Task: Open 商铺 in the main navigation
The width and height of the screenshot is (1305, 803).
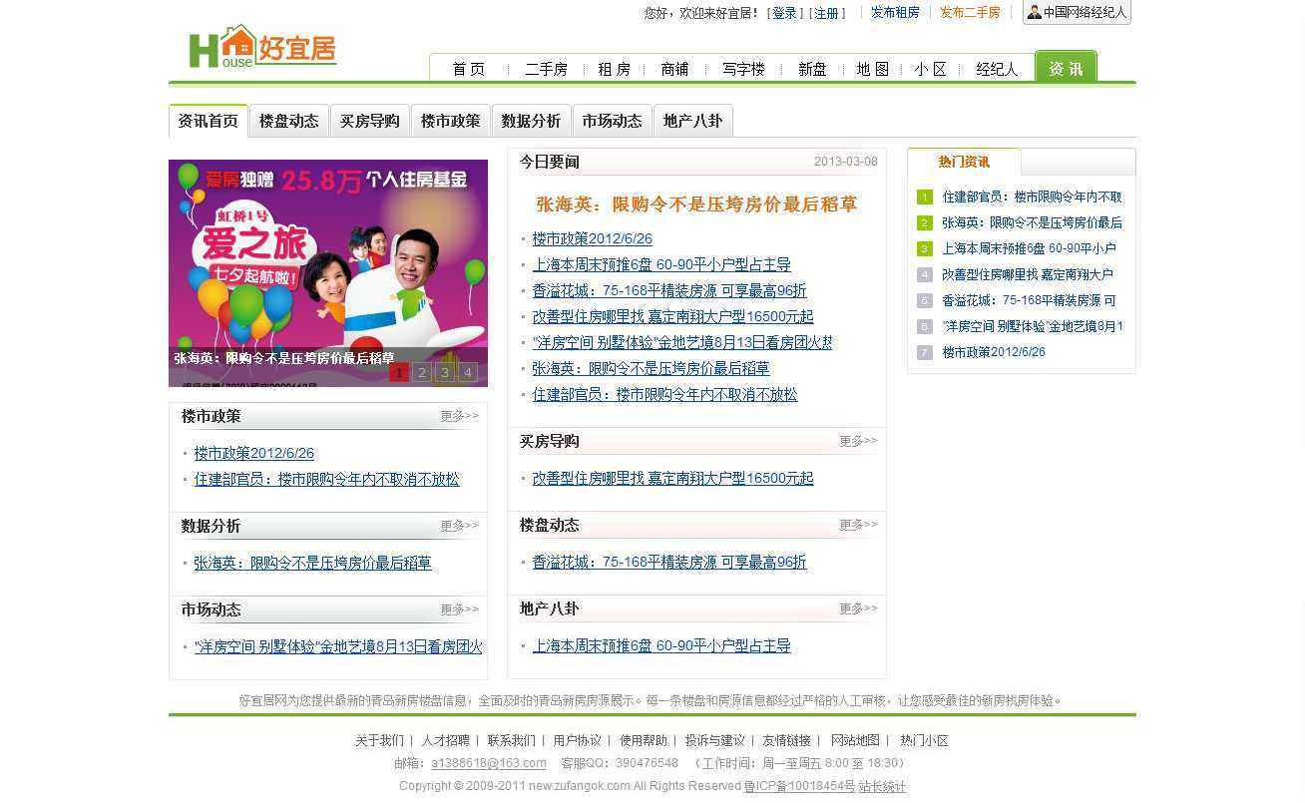Action: point(674,69)
